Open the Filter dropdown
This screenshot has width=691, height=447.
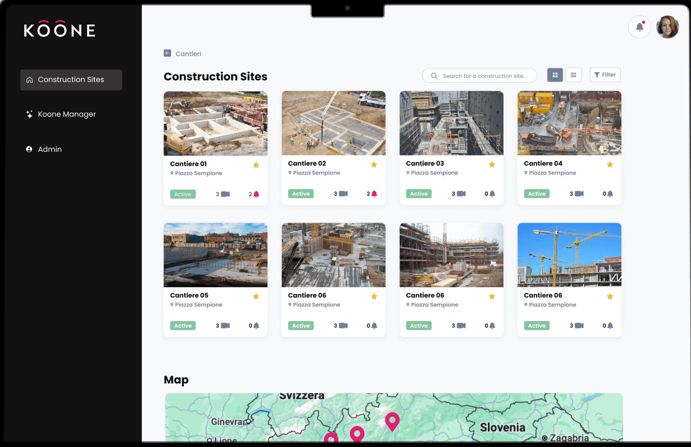(605, 75)
